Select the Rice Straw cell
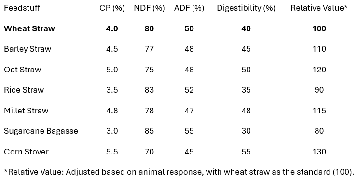This screenshot has height=182, width=358. [x=24, y=90]
